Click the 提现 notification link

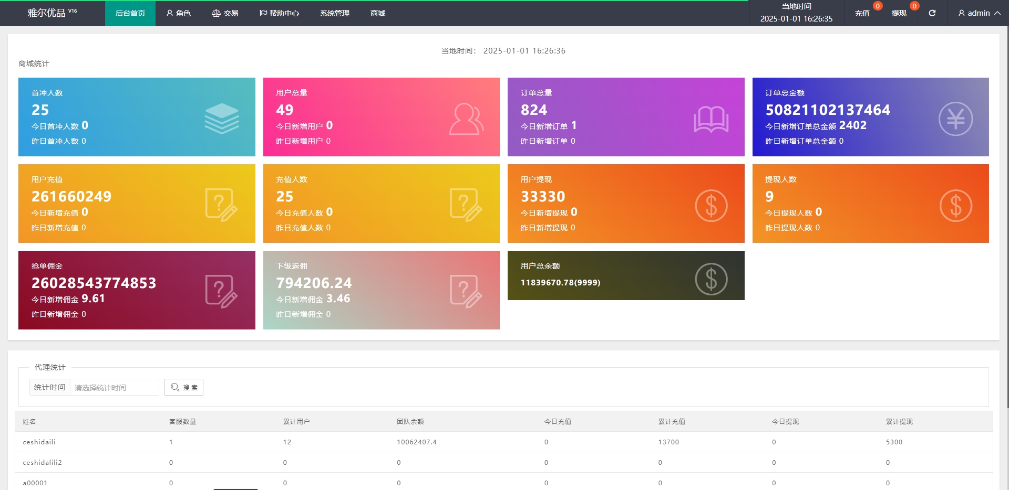[x=899, y=13]
